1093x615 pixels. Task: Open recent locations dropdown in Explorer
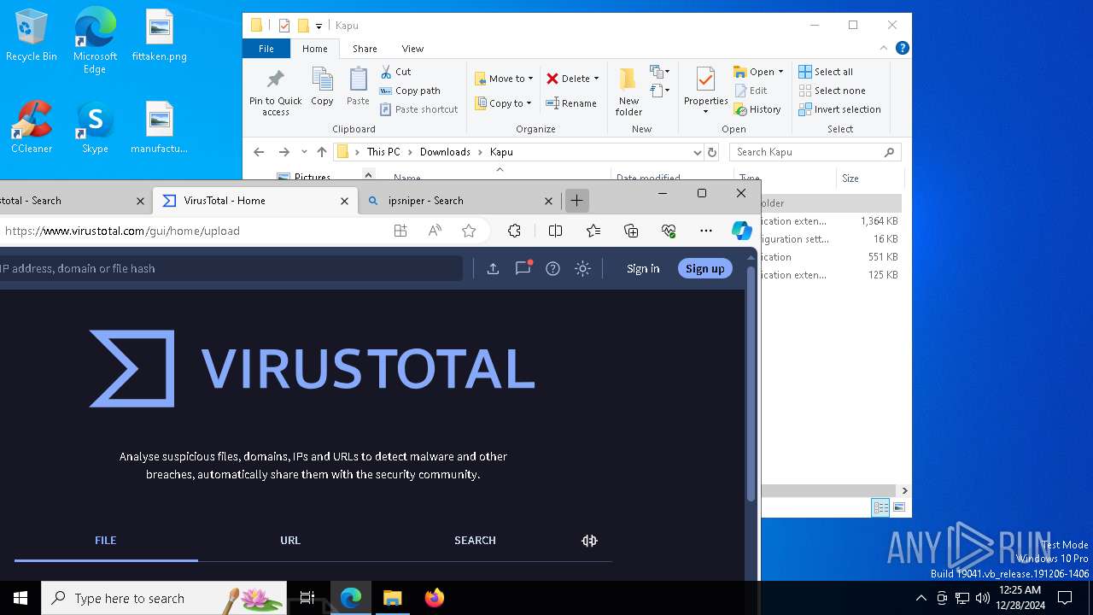click(x=304, y=152)
